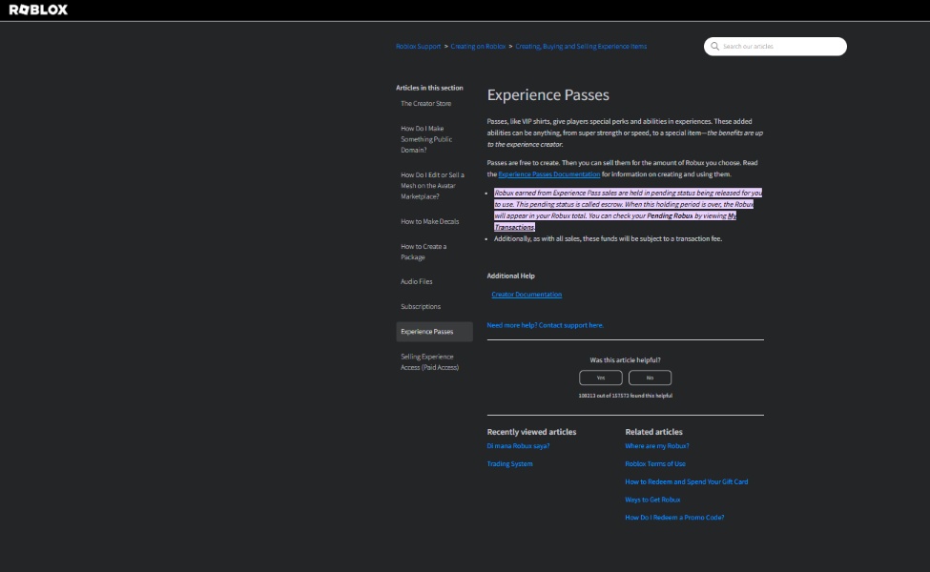Click the transaction fee bullet sentence
The image size is (930, 572).
click(608, 239)
